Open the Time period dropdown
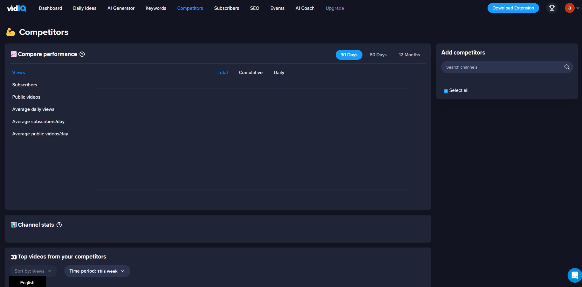 (97, 271)
